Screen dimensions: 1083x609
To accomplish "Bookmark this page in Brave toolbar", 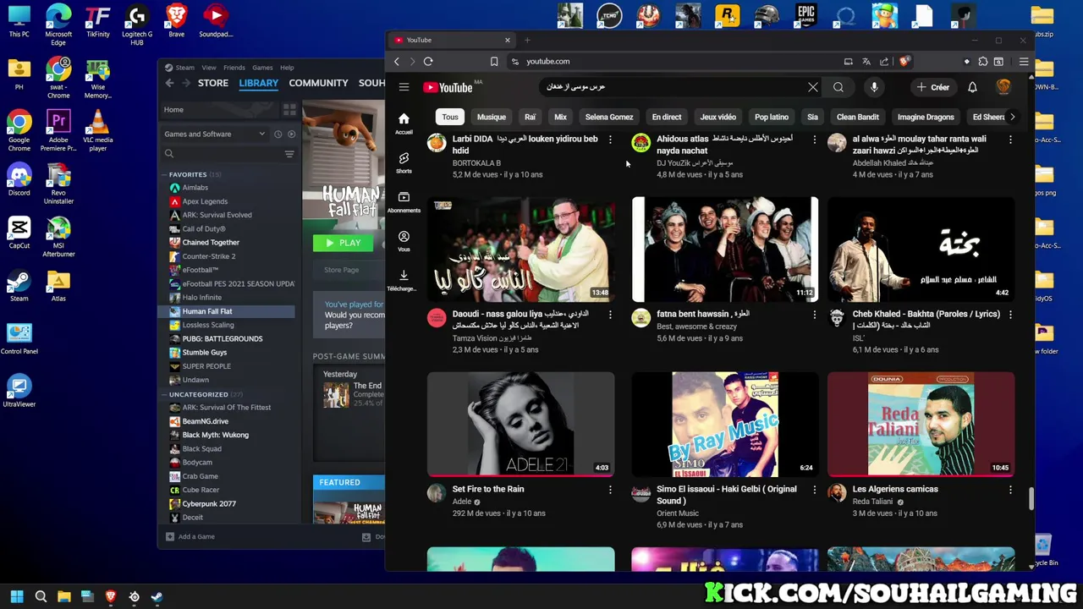I will [x=494, y=61].
